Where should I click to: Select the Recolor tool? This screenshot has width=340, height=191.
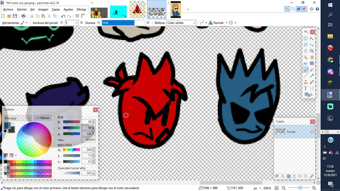point(312,82)
